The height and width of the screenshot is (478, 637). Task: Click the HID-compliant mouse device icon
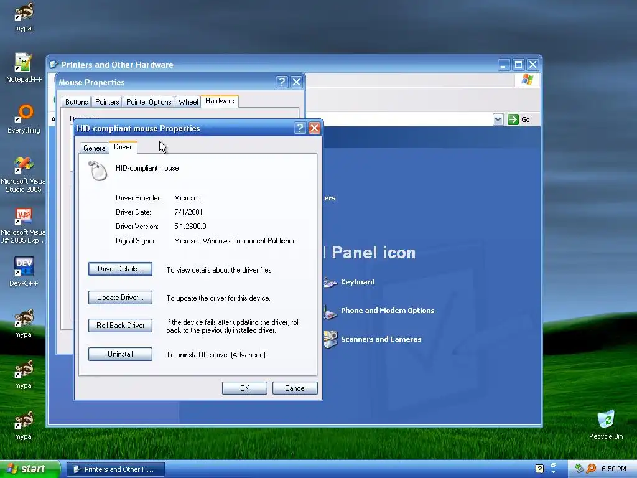click(x=98, y=171)
